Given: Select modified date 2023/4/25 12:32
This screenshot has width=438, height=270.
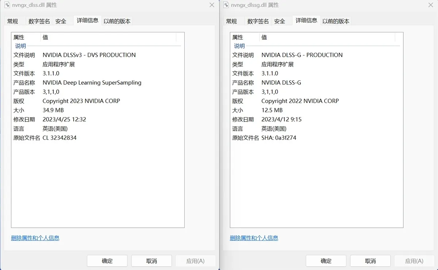Looking at the screenshot, I should [x=64, y=119].
